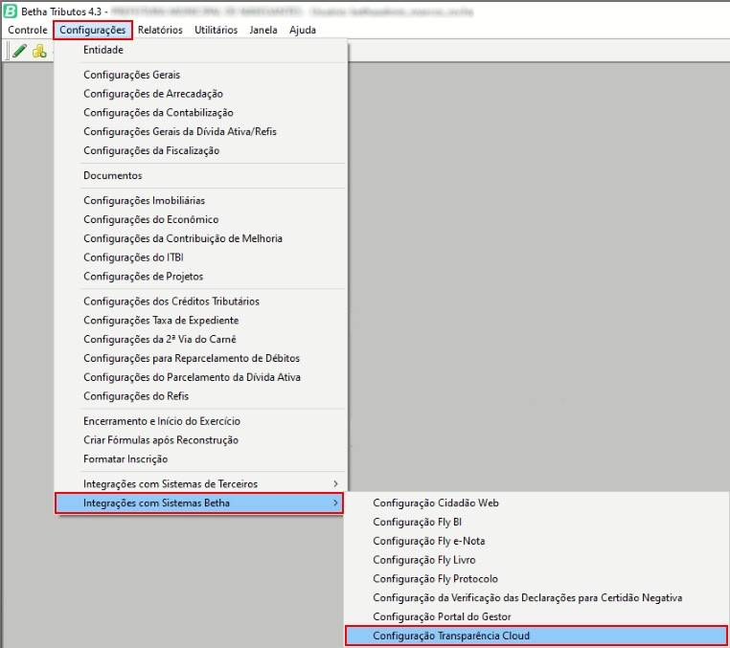Open the Utilitários menu
730x648 pixels.
click(216, 30)
